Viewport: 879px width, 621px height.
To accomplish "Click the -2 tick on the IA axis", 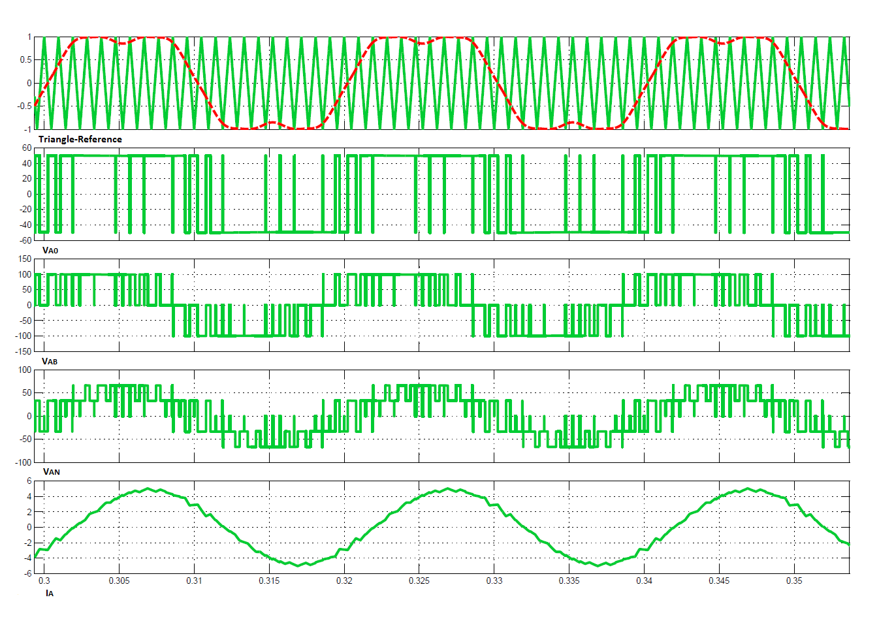I will tap(28, 543).
